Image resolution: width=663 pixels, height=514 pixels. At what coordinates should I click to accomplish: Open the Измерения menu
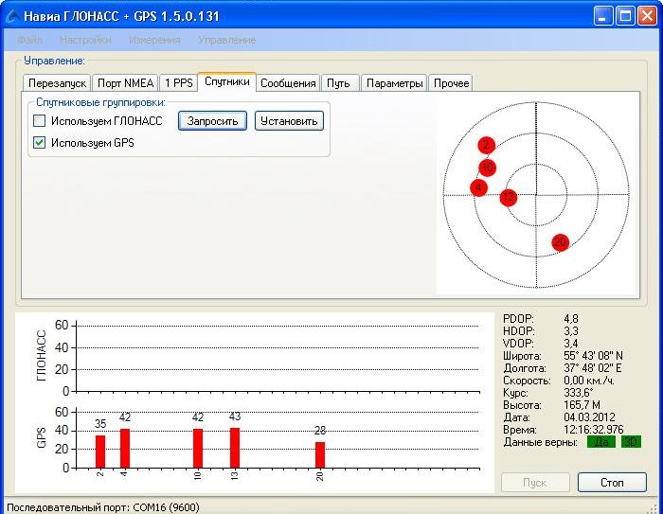[x=154, y=40]
